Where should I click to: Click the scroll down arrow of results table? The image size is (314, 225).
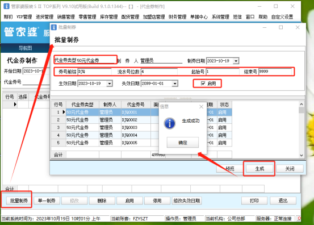[x=301, y=155]
